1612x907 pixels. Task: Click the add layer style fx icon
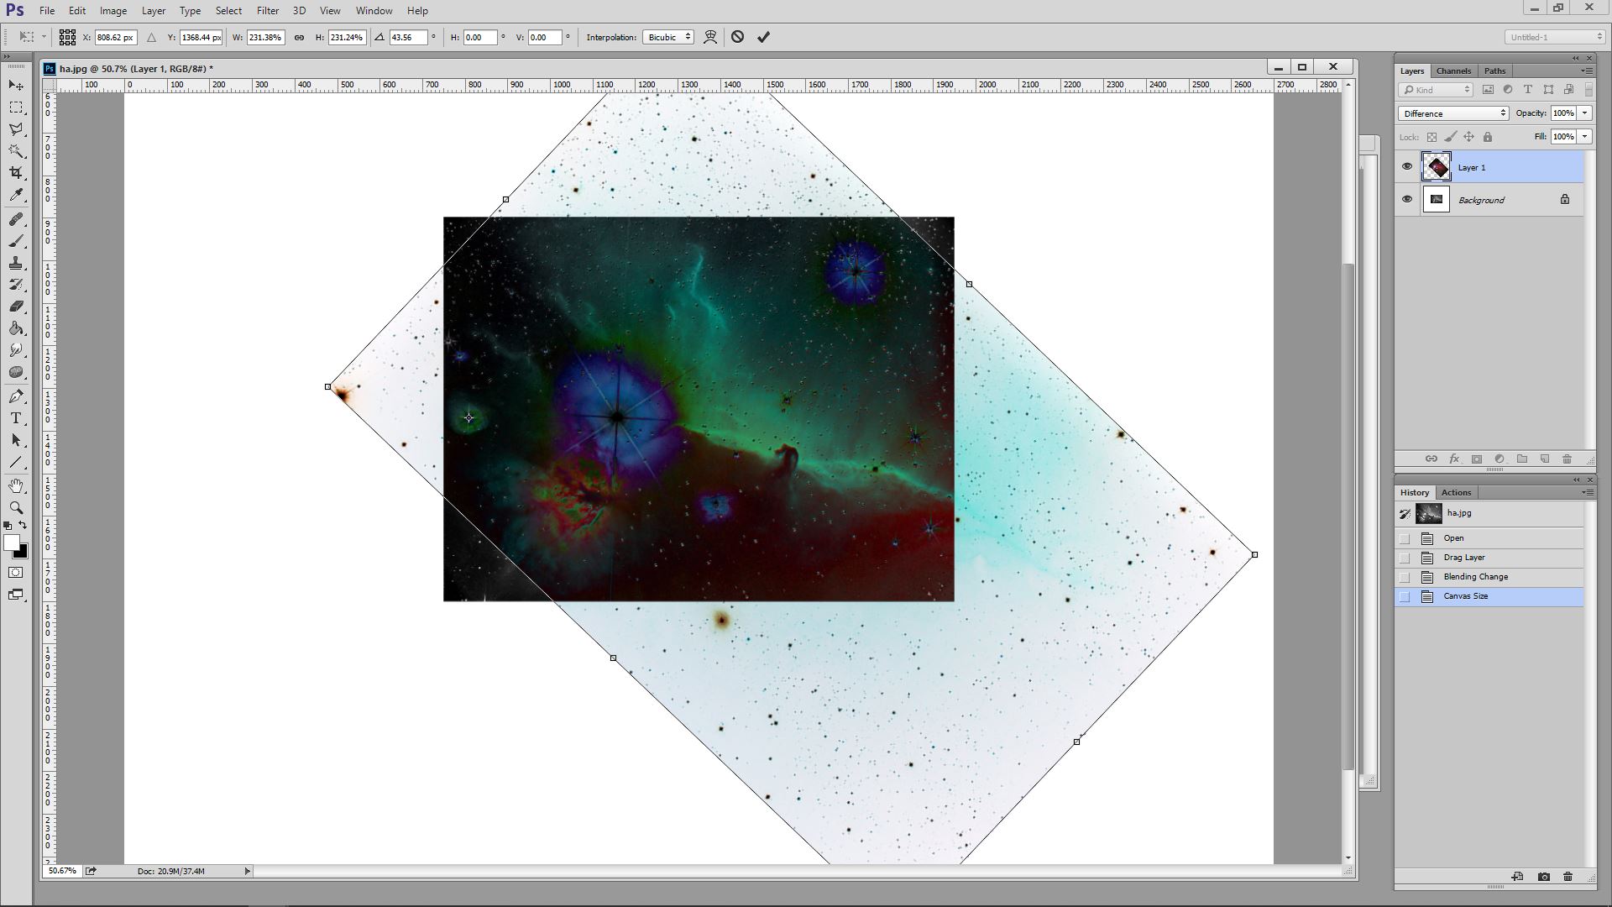click(x=1454, y=459)
